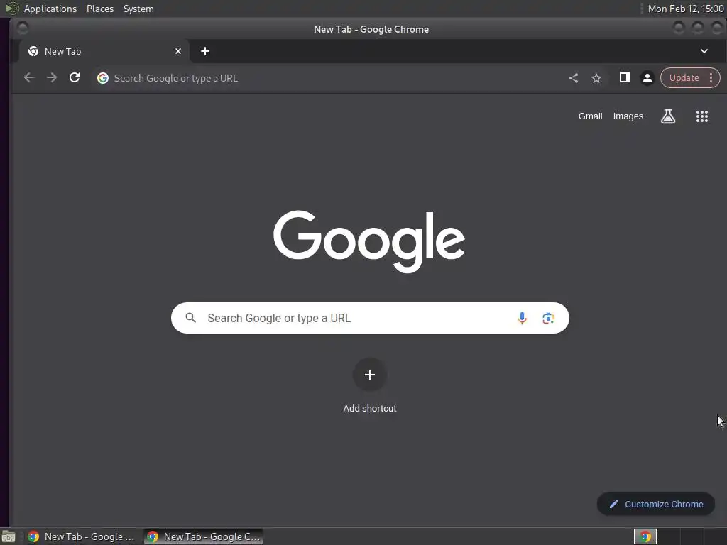Go back using the browser back arrow
727x545 pixels.
pos(28,78)
